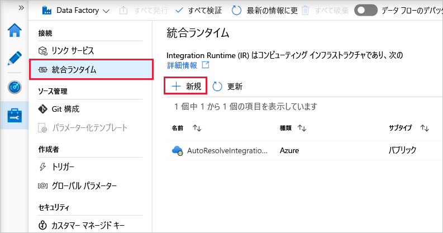Click external link icon beside 詳細情報
Viewport: 443px width, 233px height.
click(206, 65)
